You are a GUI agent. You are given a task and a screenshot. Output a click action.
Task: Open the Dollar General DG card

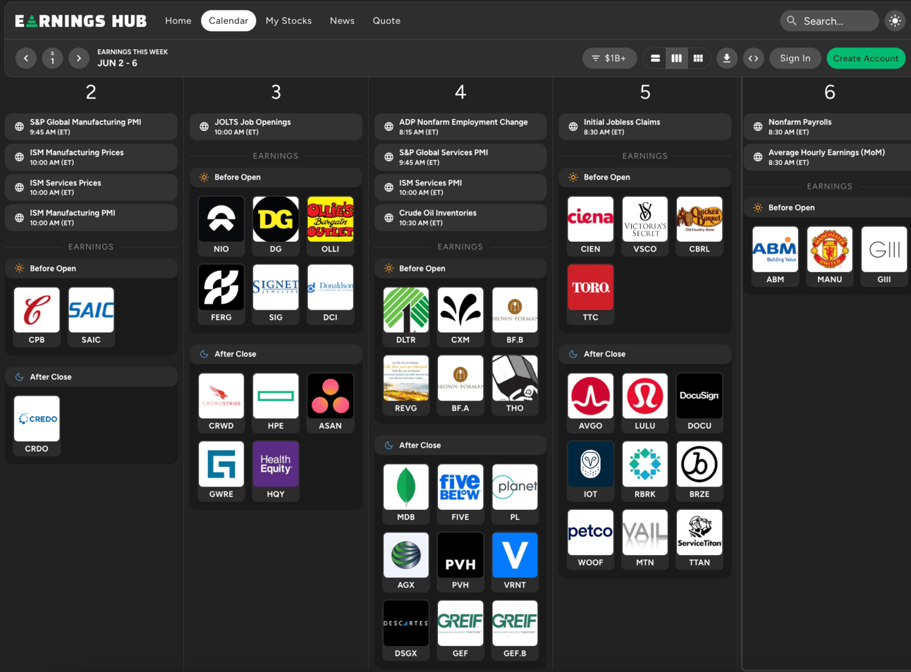point(276,226)
